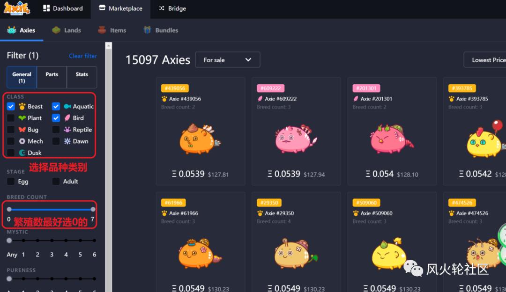This screenshot has height=292, width=506.
Task: Click the Bug class icon
Action: tap(22, 130)
